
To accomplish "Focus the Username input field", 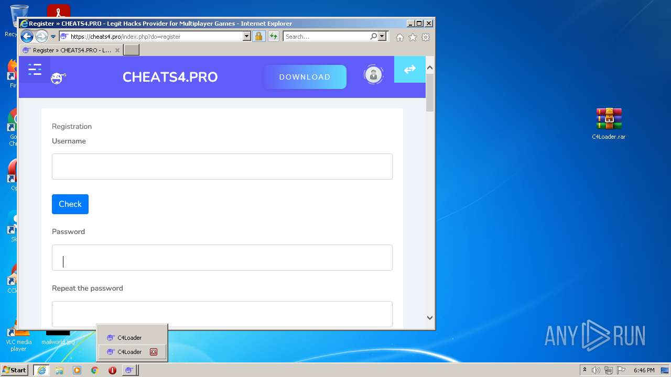I will point(222,167).
